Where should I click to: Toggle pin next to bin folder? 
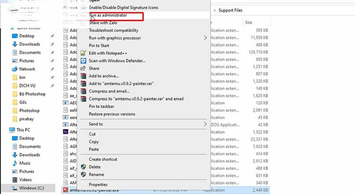pyautogui.click(x=52, y=78)
